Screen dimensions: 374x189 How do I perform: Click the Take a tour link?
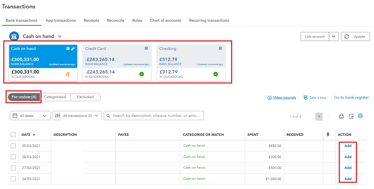315,98
